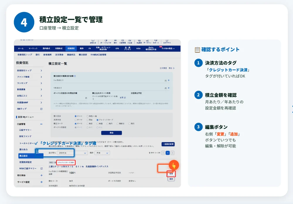Expand the 取引照会 sidebar section
This screenshot has width=293, height=204.
click(42, 175)
